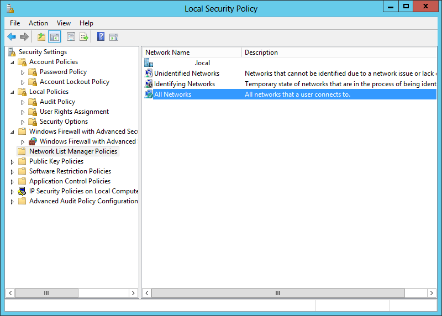
Task: Click the Account Policies folder icon
Action: coord(22,62)
